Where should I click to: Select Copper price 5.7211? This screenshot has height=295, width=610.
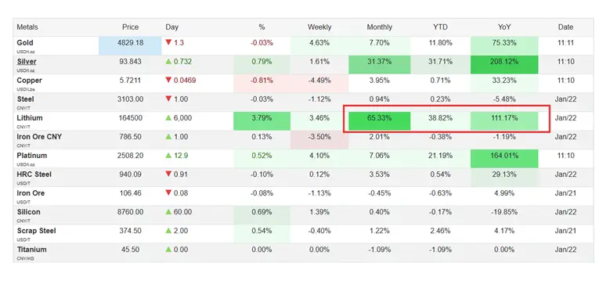(130, 81)
